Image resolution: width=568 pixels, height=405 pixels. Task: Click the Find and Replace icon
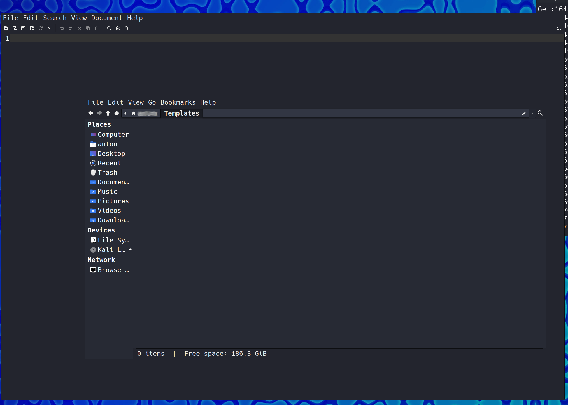tap(118, 28)
